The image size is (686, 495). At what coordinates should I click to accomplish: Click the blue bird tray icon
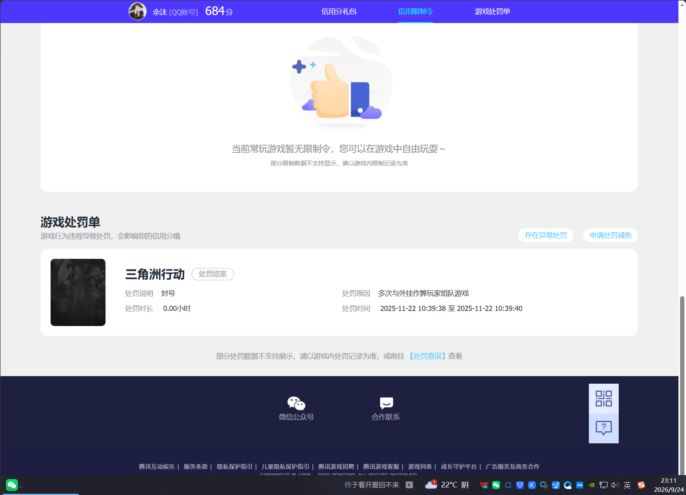click(x=556, y=485)
